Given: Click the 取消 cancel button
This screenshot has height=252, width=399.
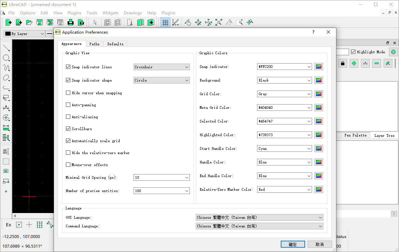Looking at the screenshot, I should point(319,244).
